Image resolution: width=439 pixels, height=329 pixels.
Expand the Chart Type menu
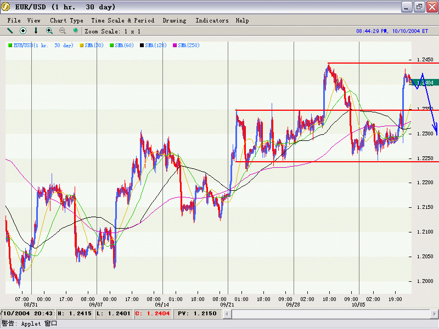pos(66,20)
